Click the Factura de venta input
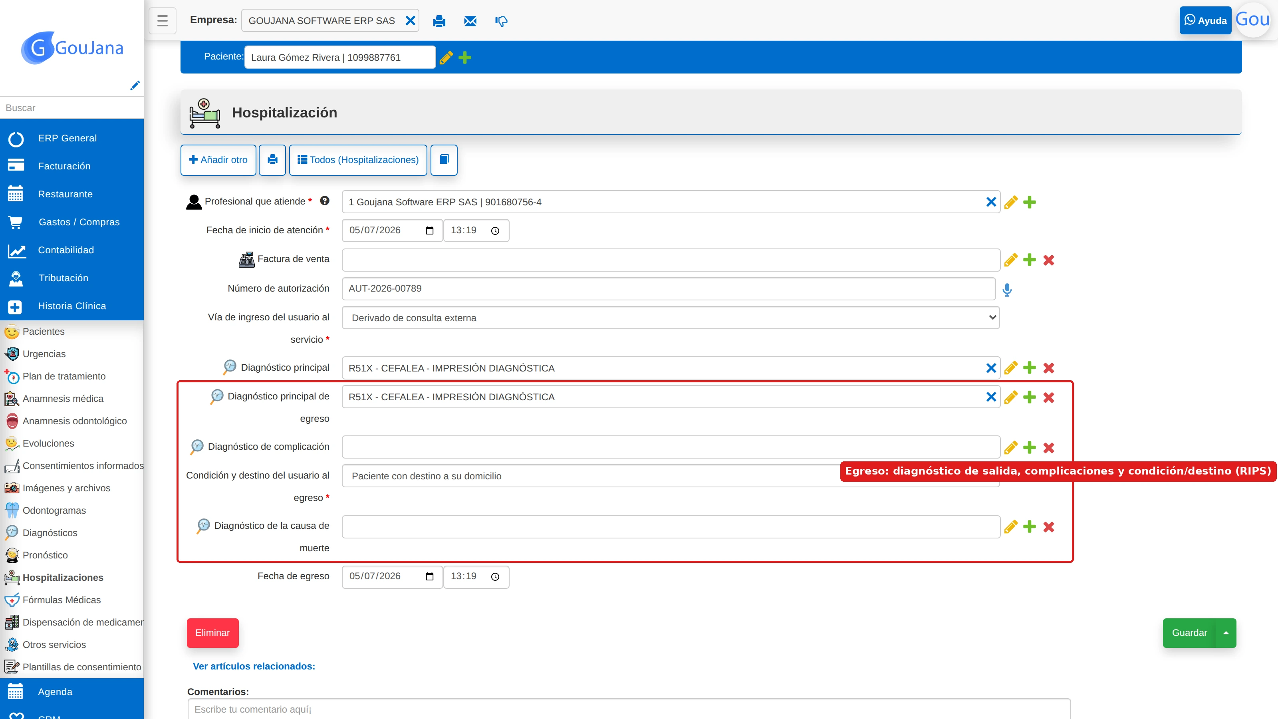1278x719 pixels. [671, 260]
